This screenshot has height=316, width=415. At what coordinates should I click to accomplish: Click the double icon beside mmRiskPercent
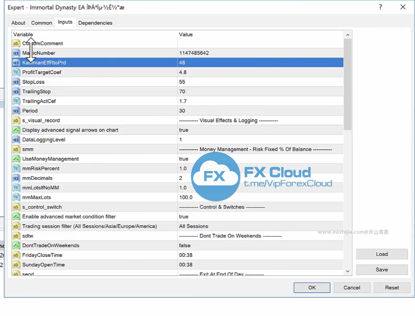click(x=16, y=168)
